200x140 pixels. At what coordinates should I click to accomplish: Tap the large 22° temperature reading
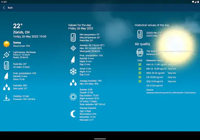point(18,26)
